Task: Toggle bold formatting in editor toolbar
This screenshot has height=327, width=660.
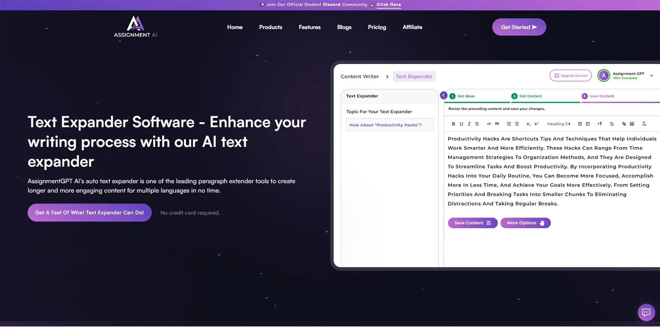Action: [453, 124]
